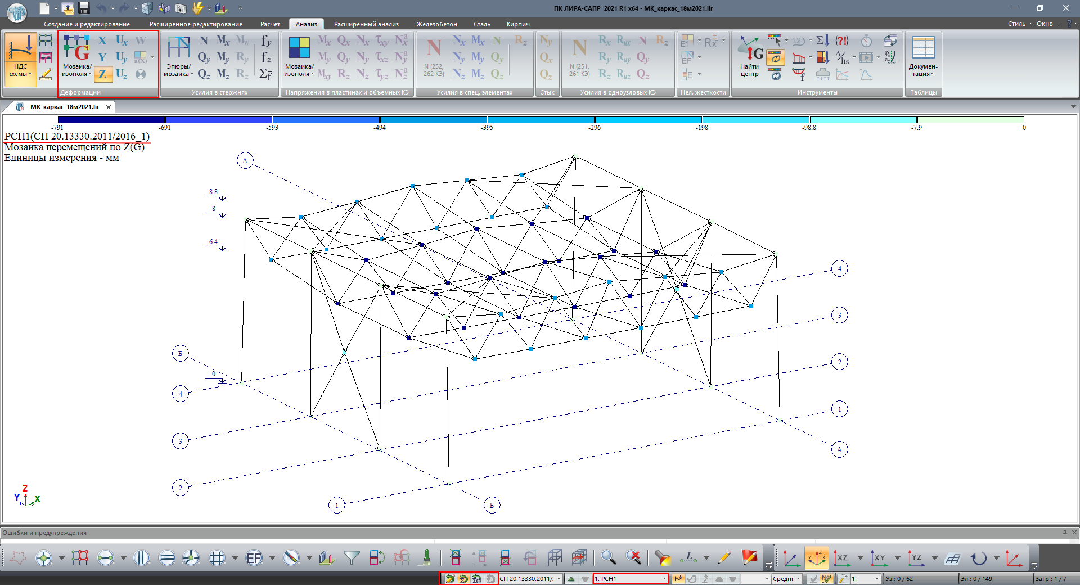Open the Документация tables button

[x=923, y=56]
